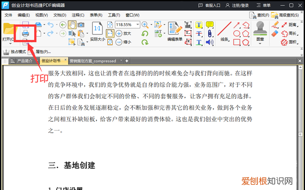Open the 表单(R) menu

[x=96, y=15]
